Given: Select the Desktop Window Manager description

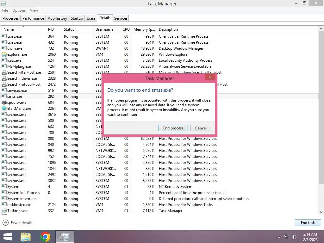Looking at the screenshot, I should pos(181,48).
